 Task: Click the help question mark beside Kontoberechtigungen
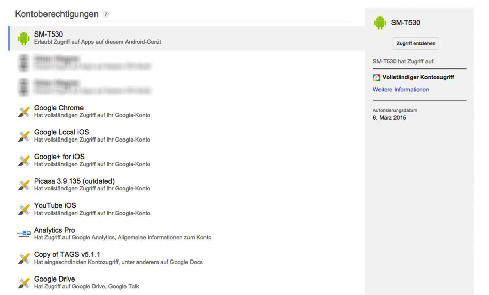(x=106, y=14)
